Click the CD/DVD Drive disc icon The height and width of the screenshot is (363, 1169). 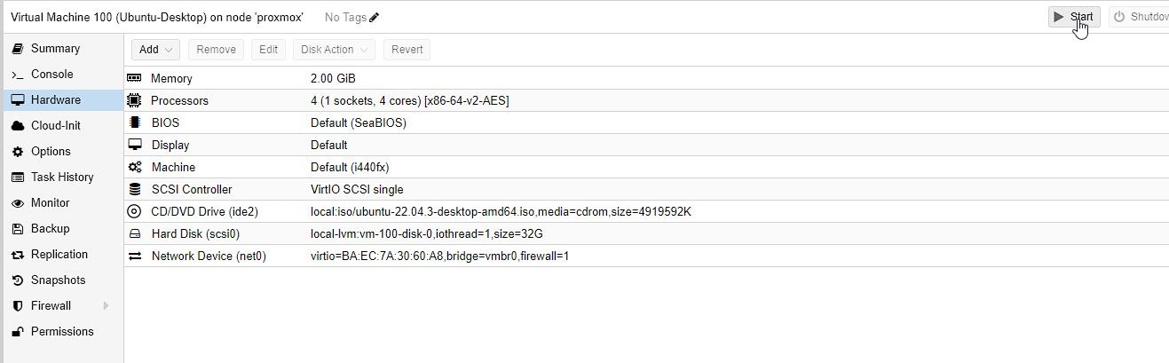tap(135, 211)
